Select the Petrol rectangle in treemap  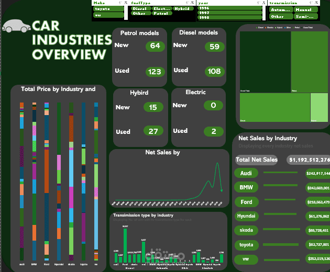click(310, 62)
